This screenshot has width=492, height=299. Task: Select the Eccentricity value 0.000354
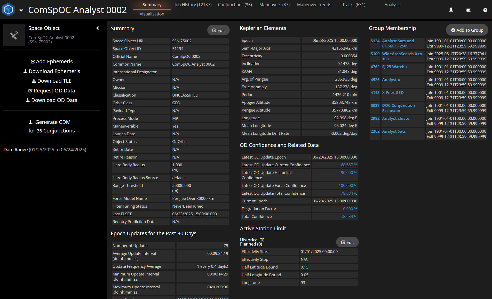(349, 56)
